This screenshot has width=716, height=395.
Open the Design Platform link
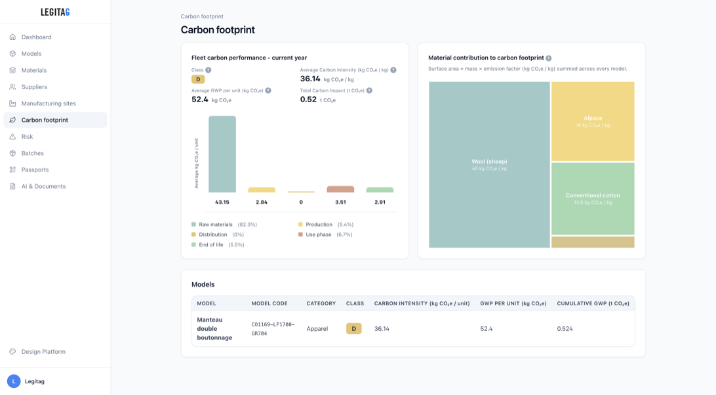click(x=55, y=352)
